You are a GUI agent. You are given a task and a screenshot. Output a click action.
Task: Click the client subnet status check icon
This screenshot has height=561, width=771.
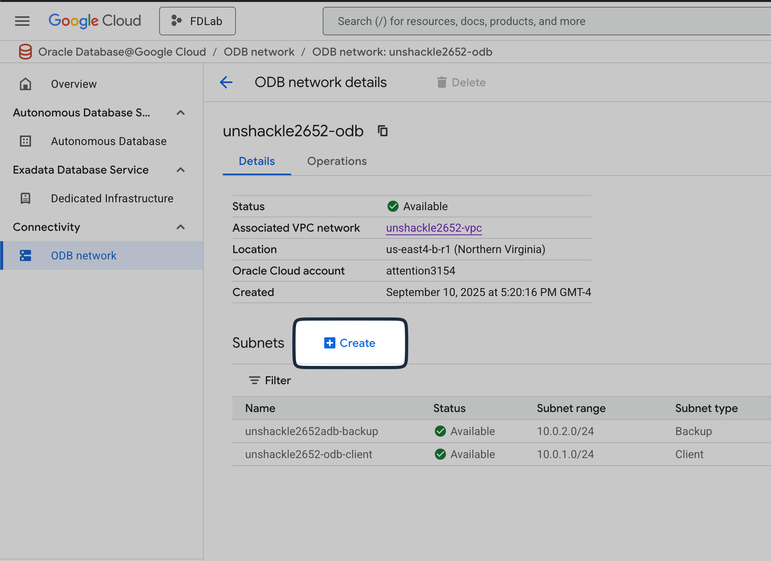tap(440, 454)
